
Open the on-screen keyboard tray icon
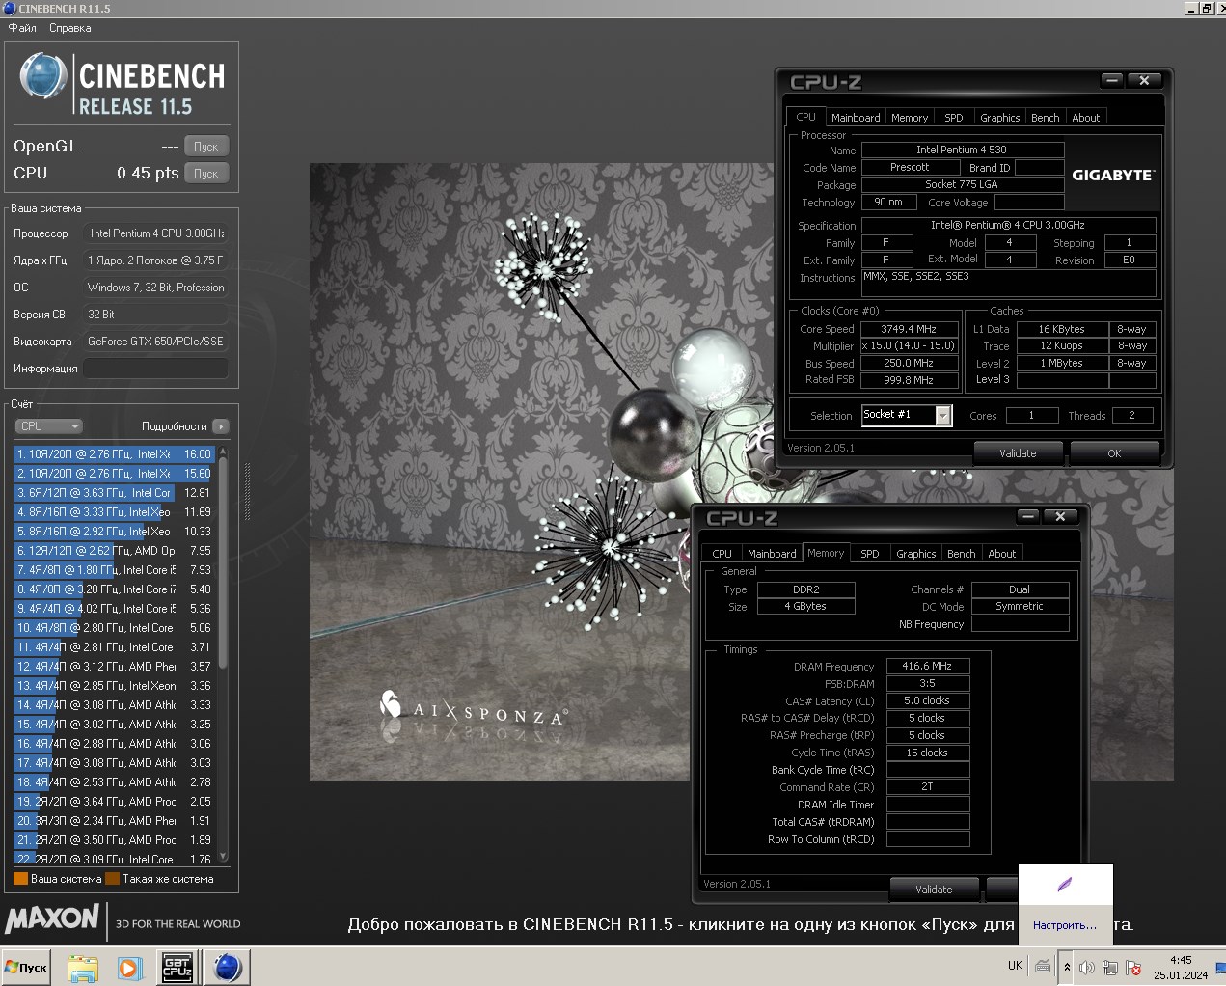click(1043, 966)
